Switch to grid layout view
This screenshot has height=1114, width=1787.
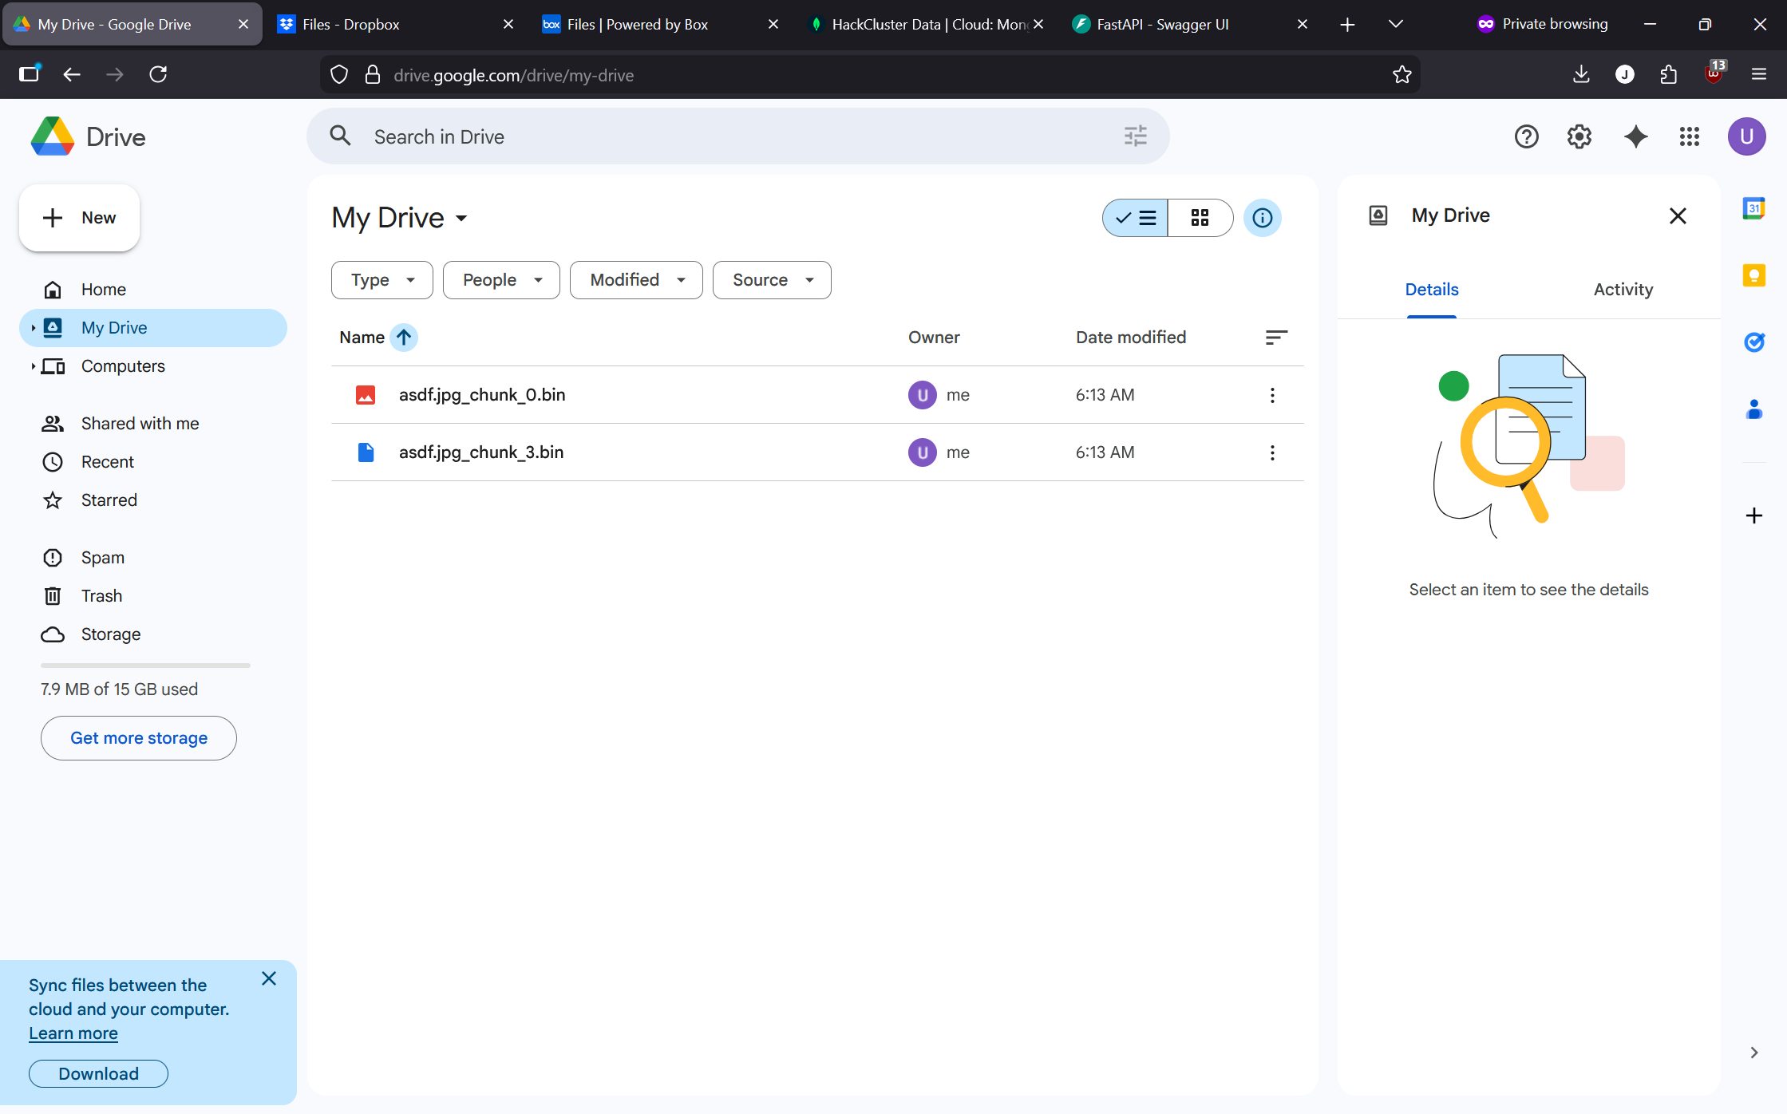pyautogui.click(x=1200, y=218)
